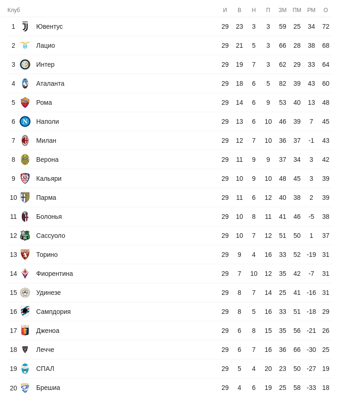This screenshot has width=349, height=408.
Task: Open the Удинезе team page
Action: coord(48,293)
